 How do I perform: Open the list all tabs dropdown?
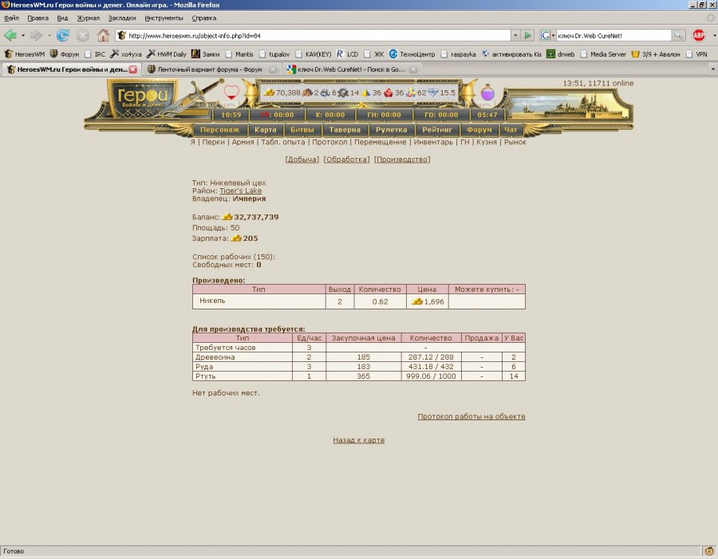(x=711, y=69)
